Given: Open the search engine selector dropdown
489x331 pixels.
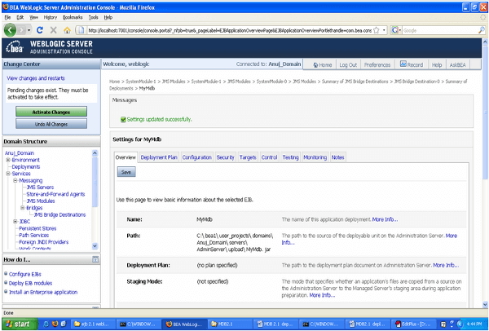Looking at the screenshot, I should click(396, 30).
